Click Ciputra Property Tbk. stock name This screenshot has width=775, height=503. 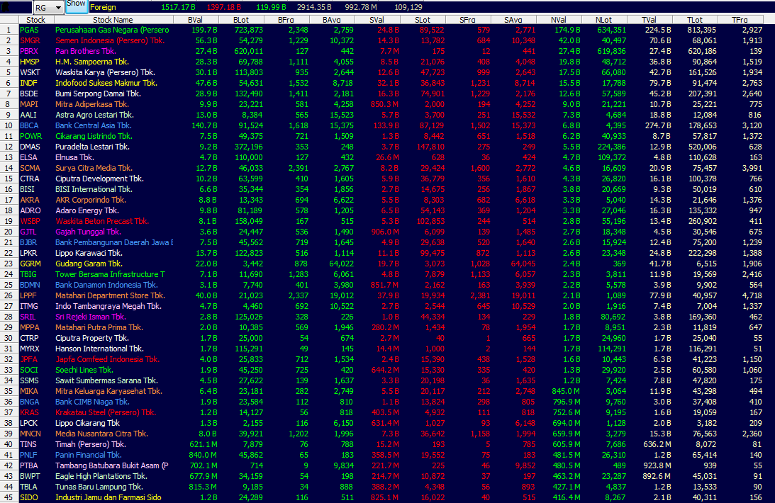(92, 338)
